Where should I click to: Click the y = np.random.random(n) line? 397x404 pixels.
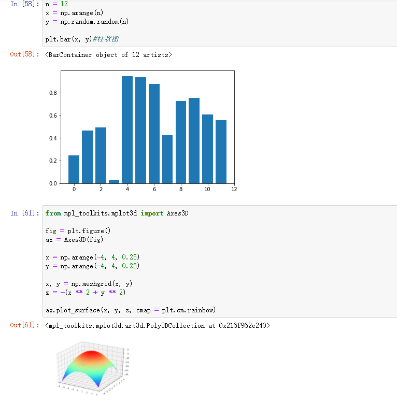pyautogui.click(x=87, y=22)
